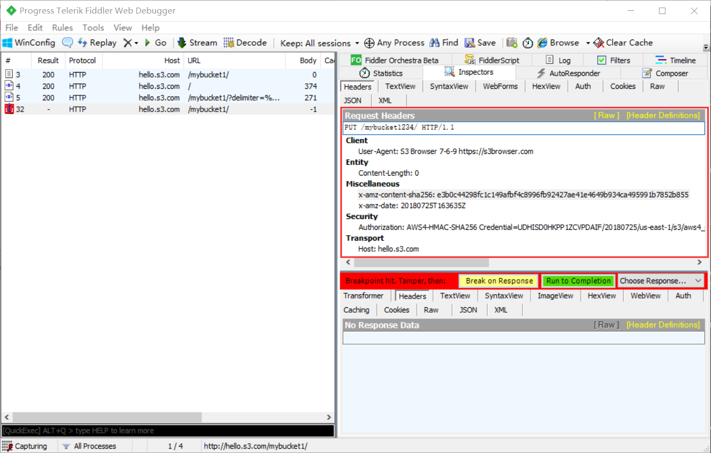Click [Raw] link in Request Headers
This screenshot has width=711, height=453.
click(x=606, y=115)
